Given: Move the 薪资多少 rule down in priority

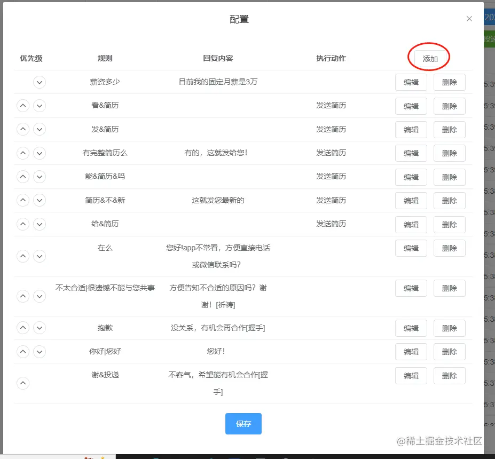Looking at the screenshot, I should tap(40, 82).
